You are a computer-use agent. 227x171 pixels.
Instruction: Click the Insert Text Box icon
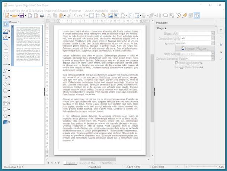pos(116,15)
